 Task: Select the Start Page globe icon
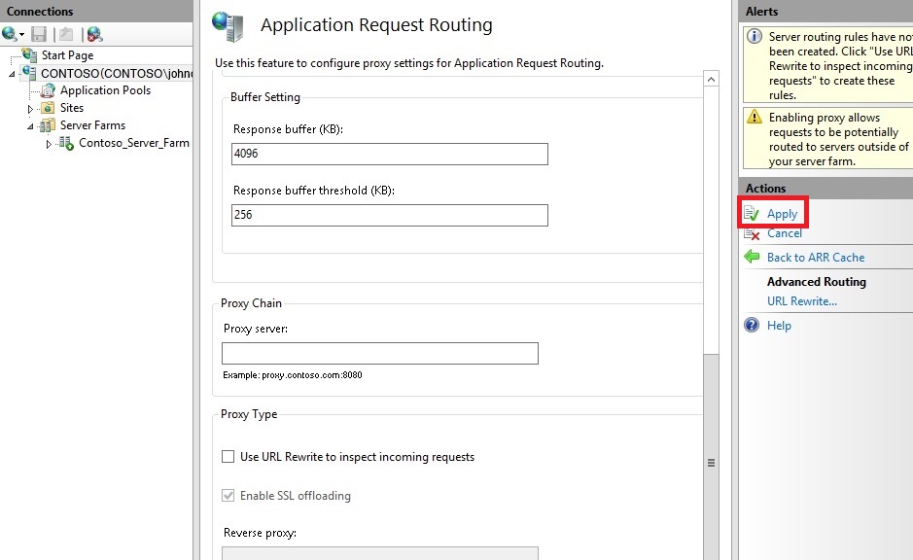coord(28,54)
